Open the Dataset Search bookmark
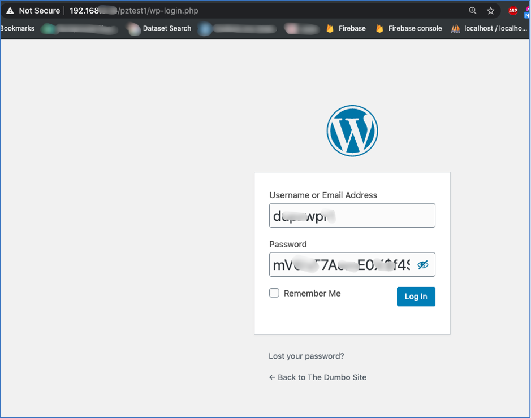531x418 pixels. point(160,28)
